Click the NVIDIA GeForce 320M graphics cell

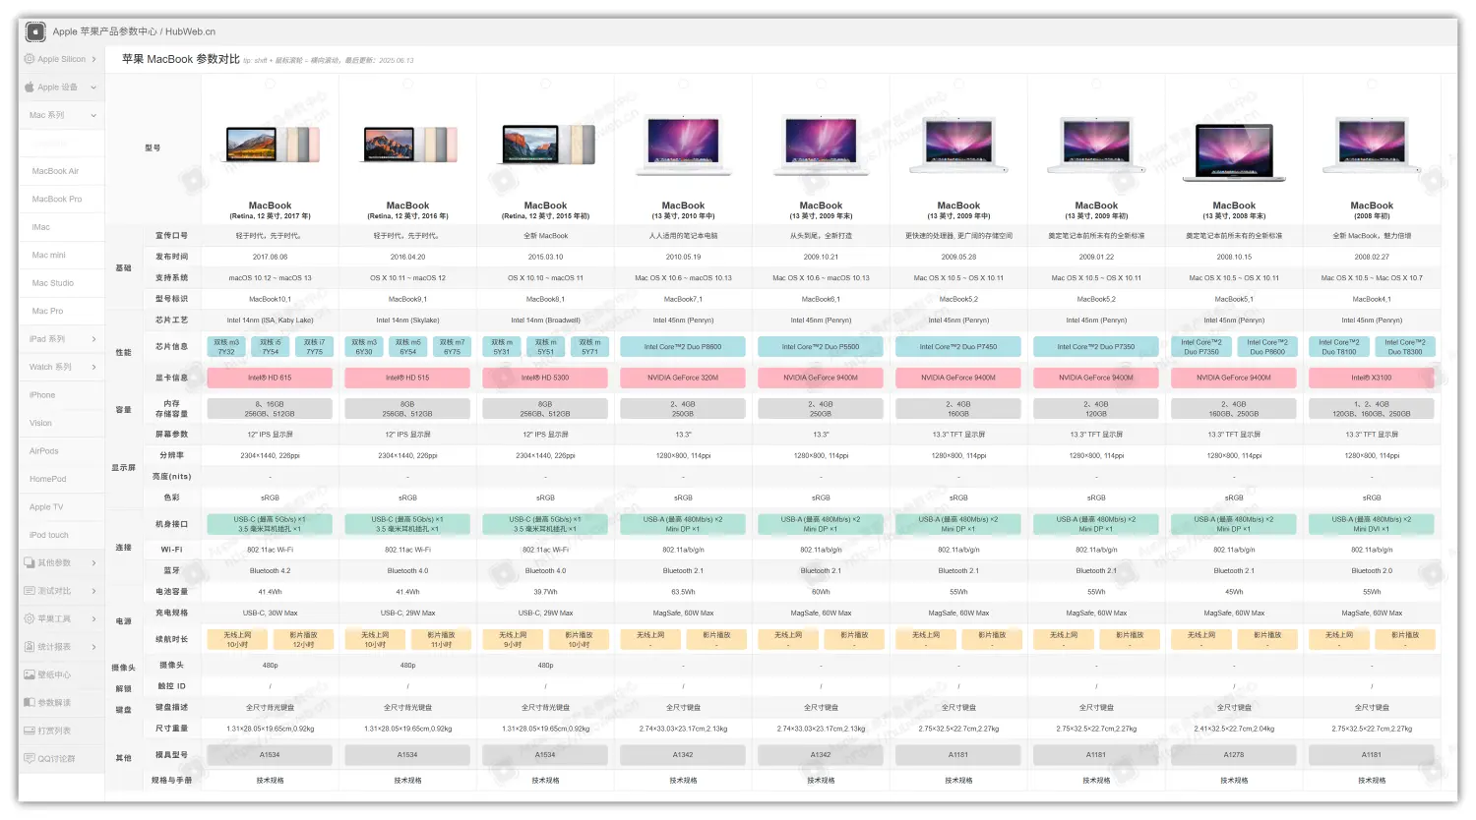(683, 378)
